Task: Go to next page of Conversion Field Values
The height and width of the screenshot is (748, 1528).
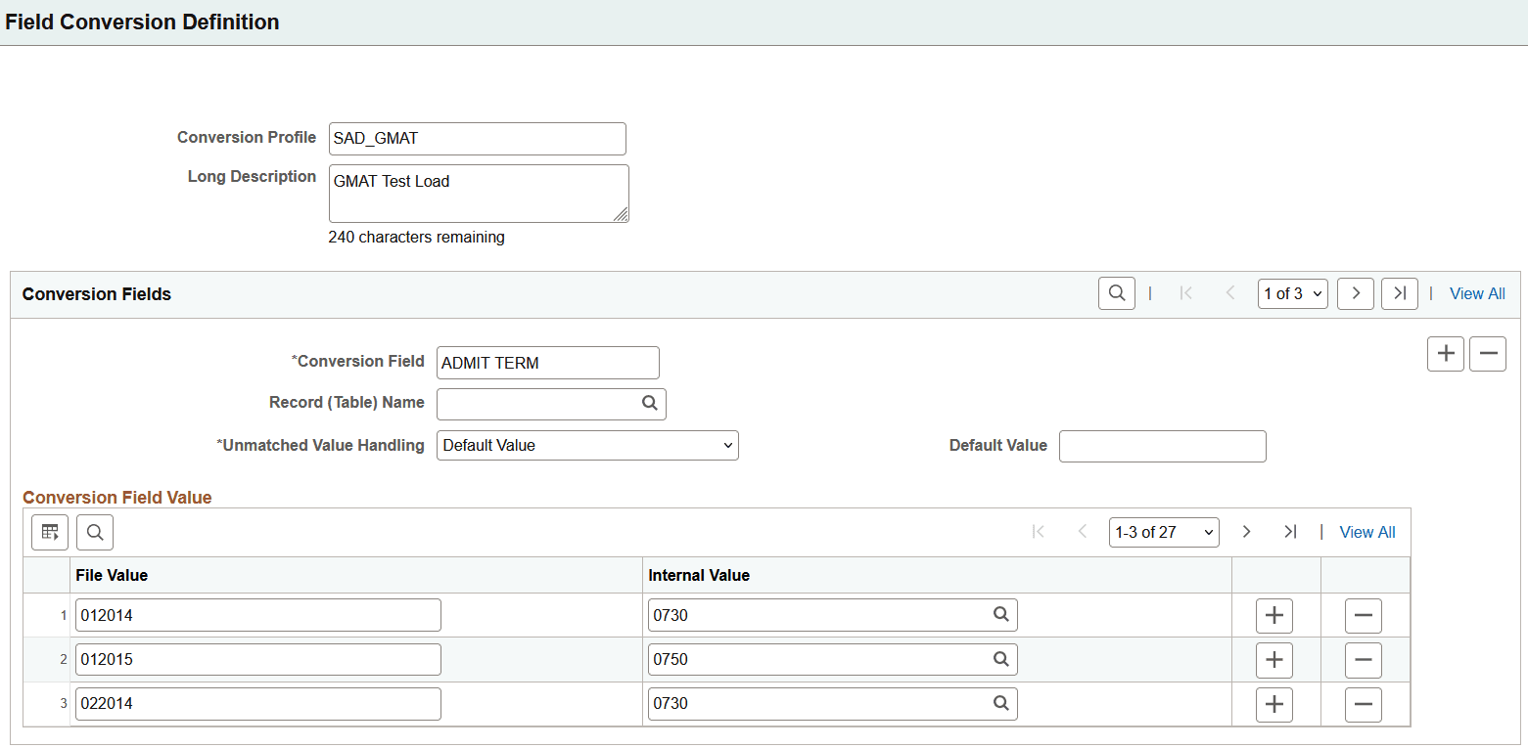Action: tap(1246, 532)
